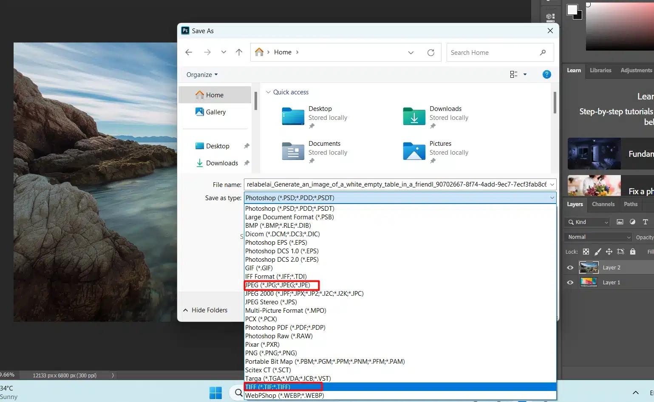Screen dimensions: 654x402
Task: Switch to the Channels tab
Action: pos(603,204)
